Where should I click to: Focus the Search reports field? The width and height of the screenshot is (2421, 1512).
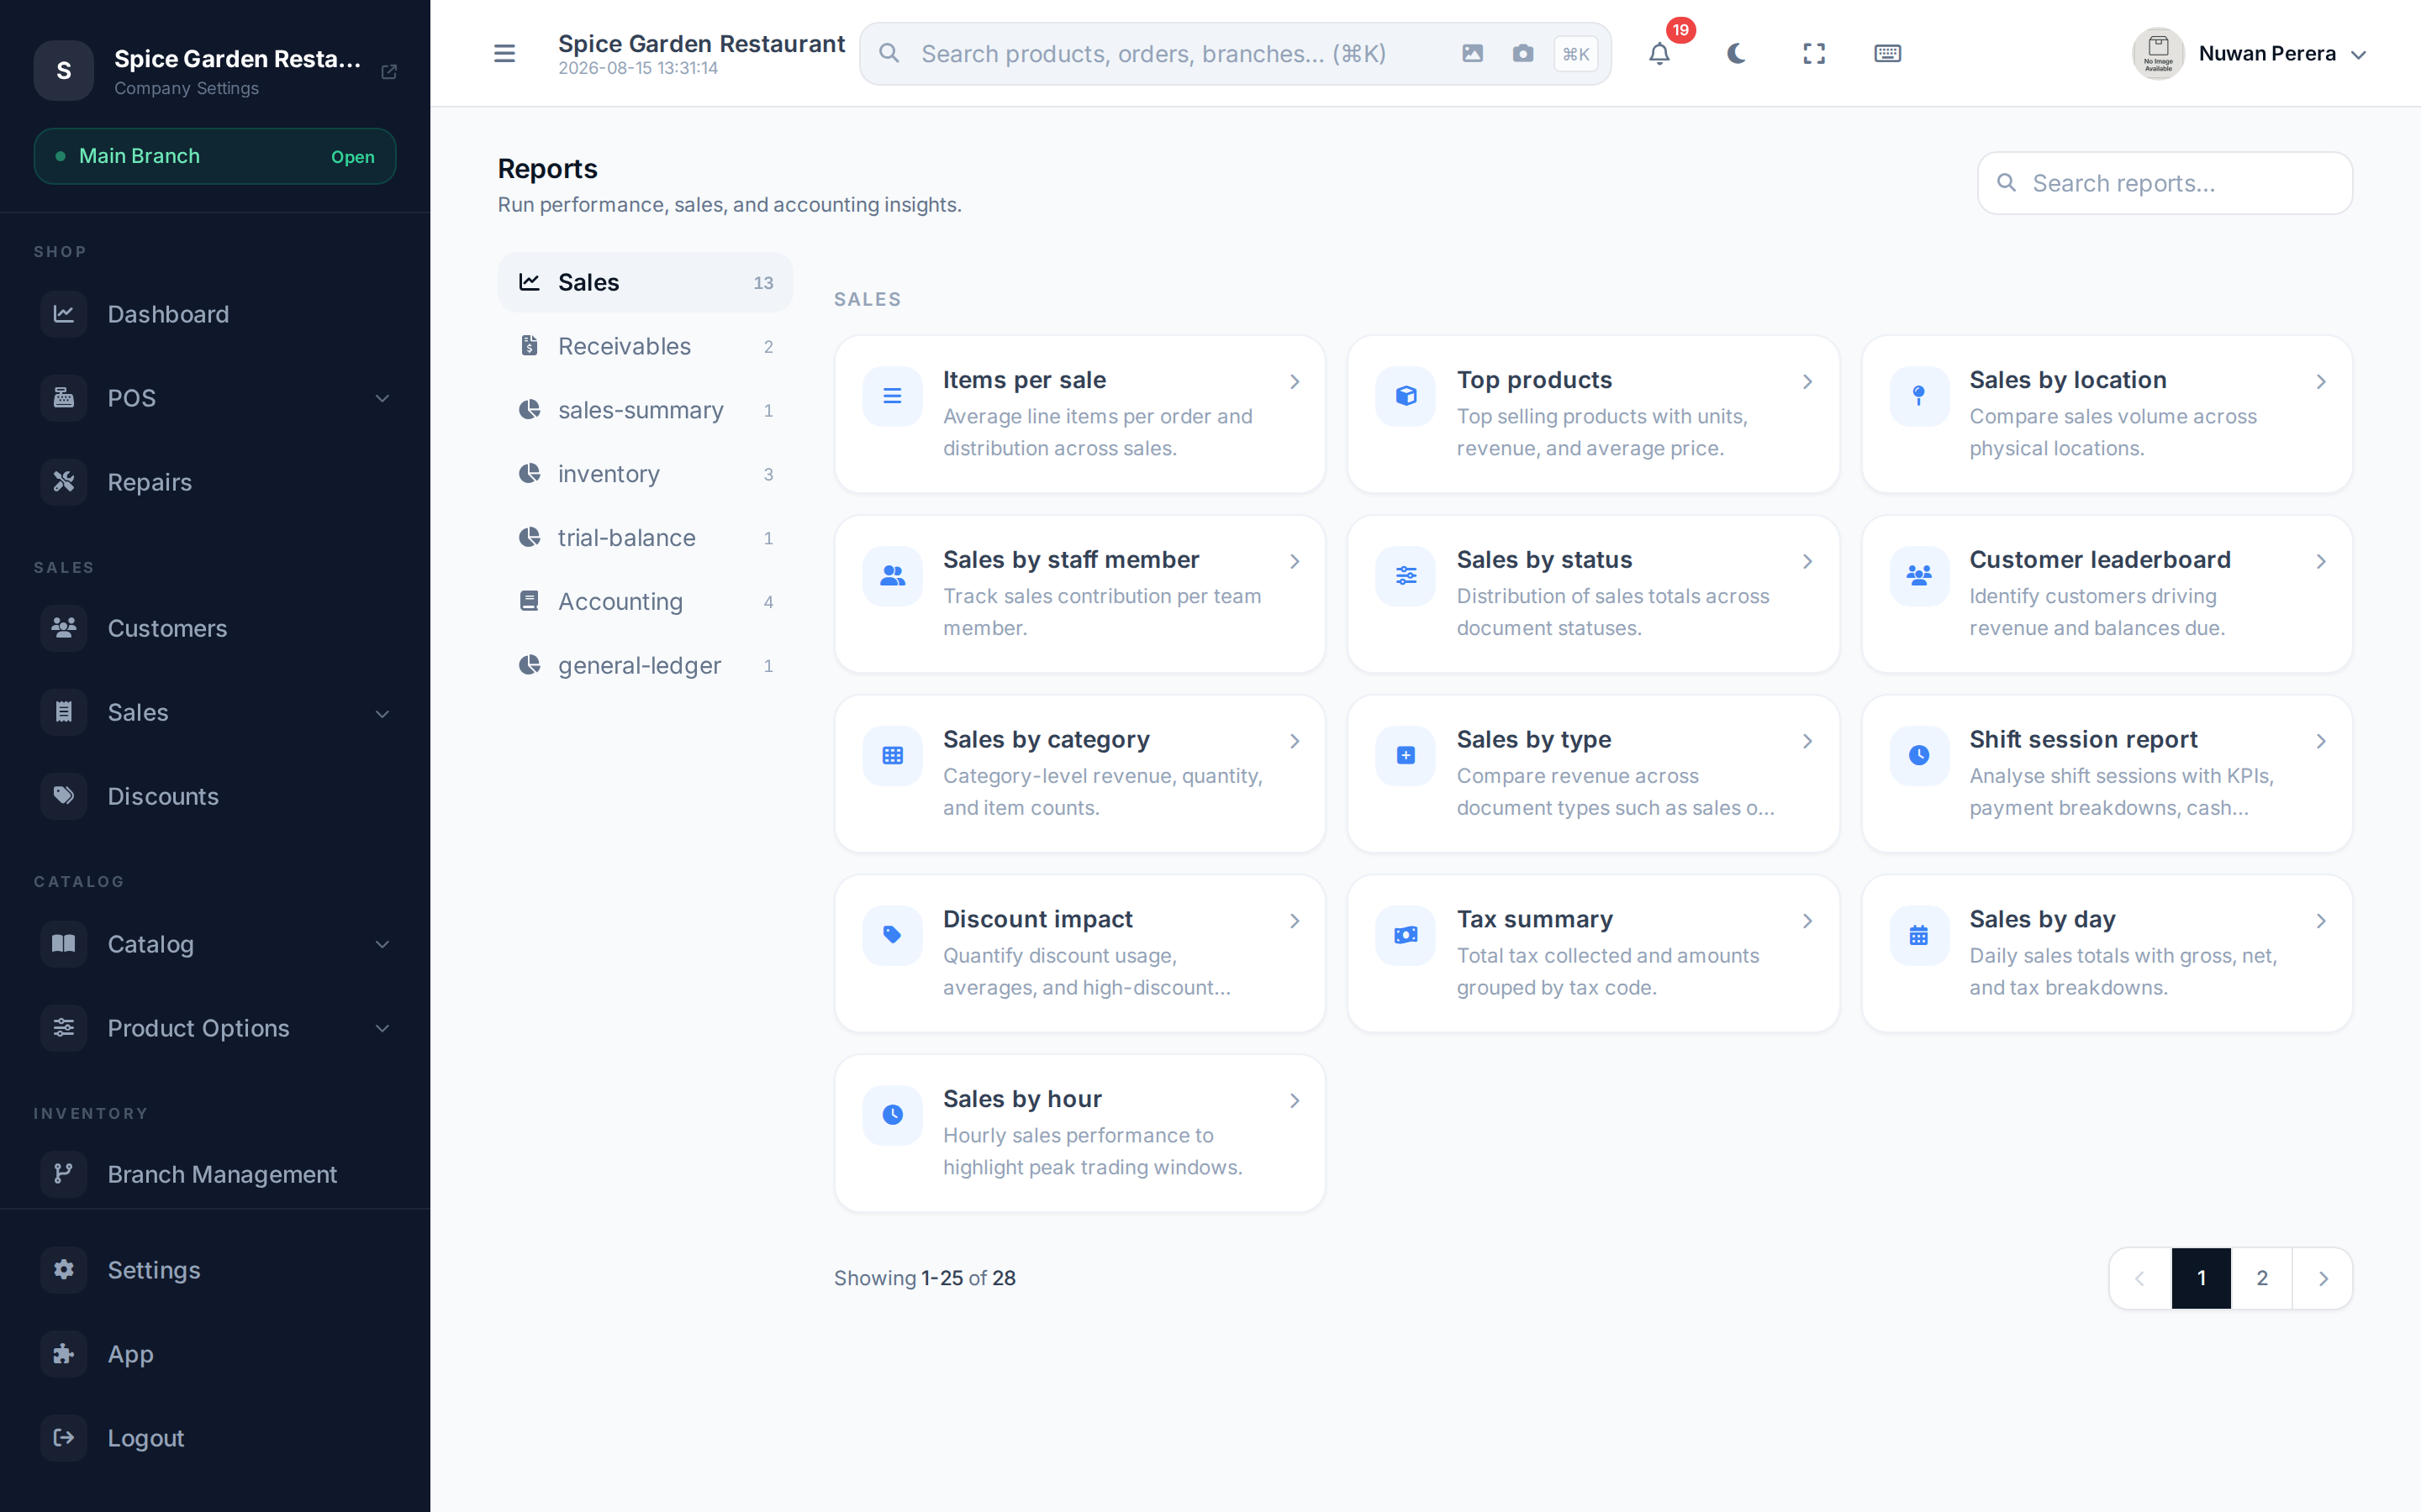pos(2165,183)
